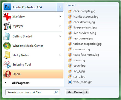Open recent file sys_s.jpg
Image resolution: width=121 pixels, height=100 pixels.
tap(79, 71)
